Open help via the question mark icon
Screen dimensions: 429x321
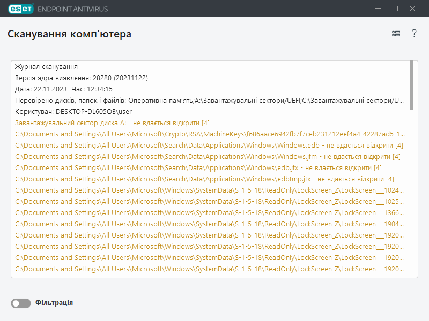coord(414,34)
